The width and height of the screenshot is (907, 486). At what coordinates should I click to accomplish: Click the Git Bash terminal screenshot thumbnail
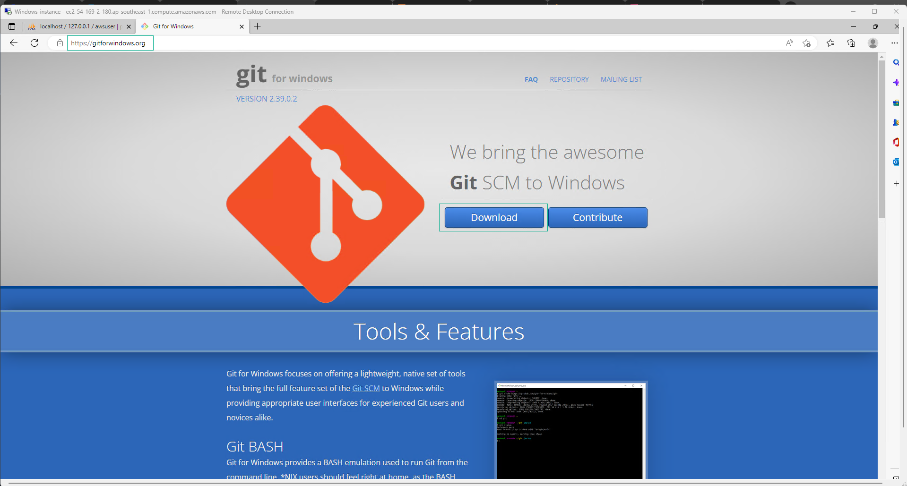click(x=570, y=430)
